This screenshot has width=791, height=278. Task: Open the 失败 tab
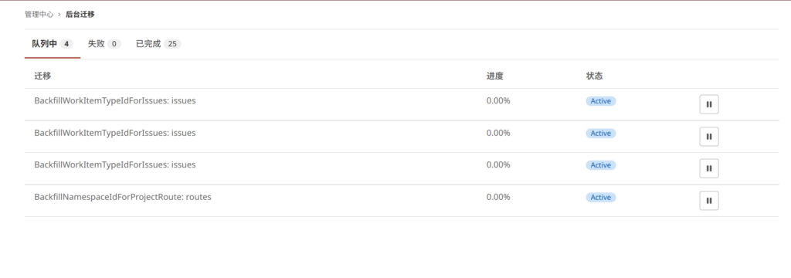(104, 44)
